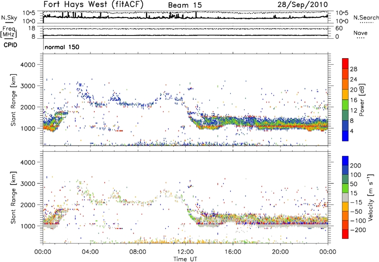Click the "60" Nave axis tick label

click(339, 28)
